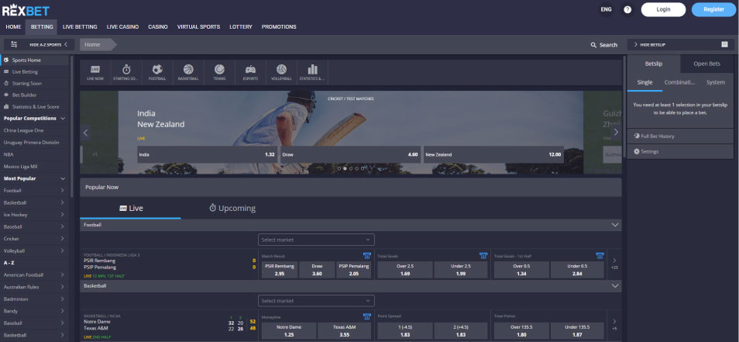The image size is (739, 342).
Task: Collapse the Most Popular section
Action: tap(63, 179)
